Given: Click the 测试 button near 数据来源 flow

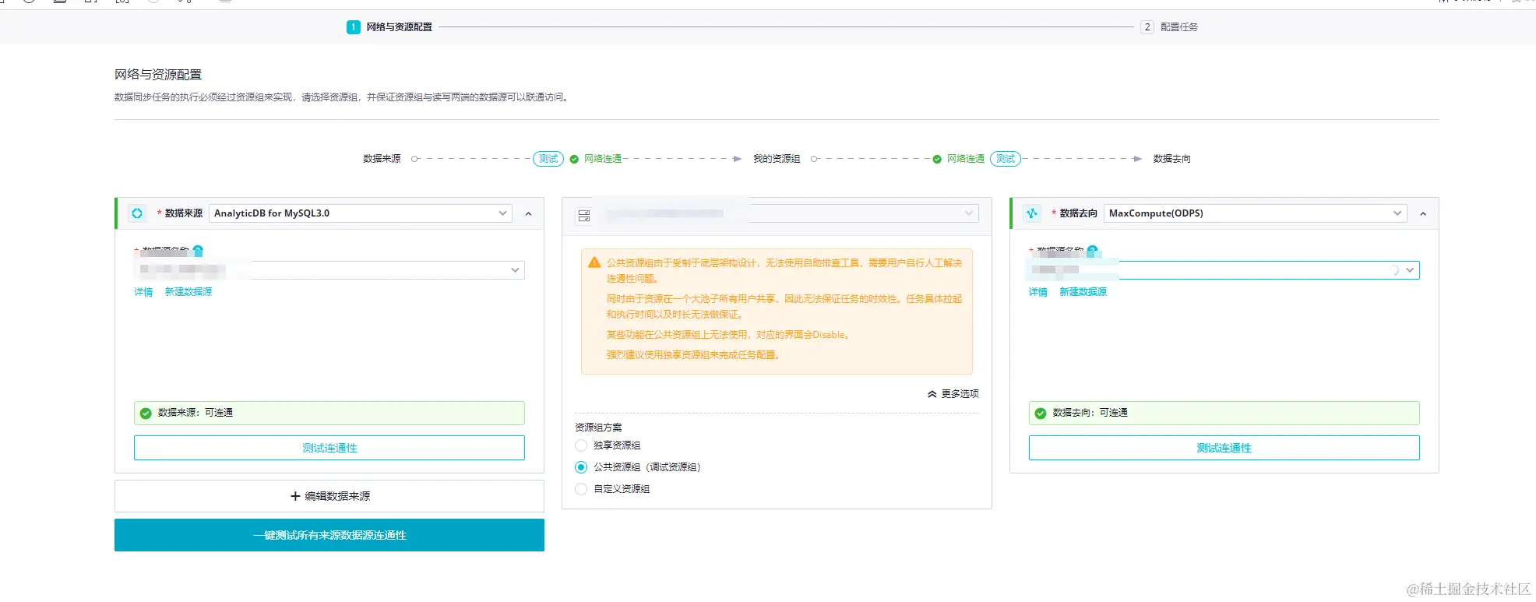Looking at the screenshot, I should 548,159.
